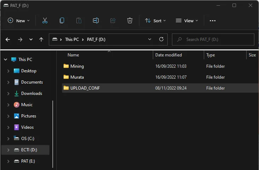Click the Paste clipboard icon

tap(79, 20)
